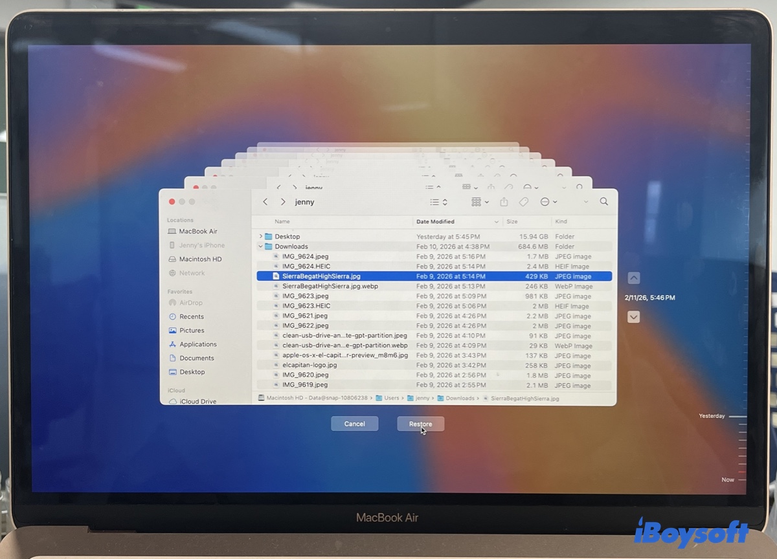Collapse the Downloads folder in the list
Screen dimensions: 777x559
261,247
